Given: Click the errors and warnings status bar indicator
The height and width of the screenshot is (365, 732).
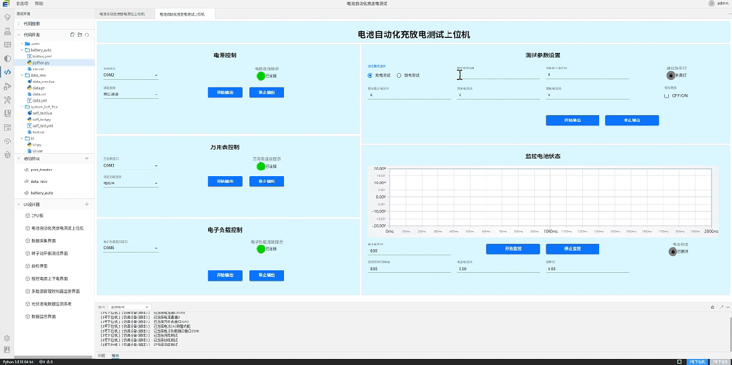Looking at the screenshot, I should point(46,362).
